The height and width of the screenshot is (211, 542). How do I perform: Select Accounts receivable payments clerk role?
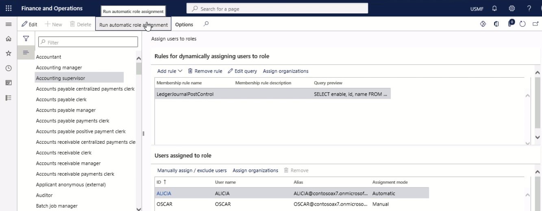point(75,174)
